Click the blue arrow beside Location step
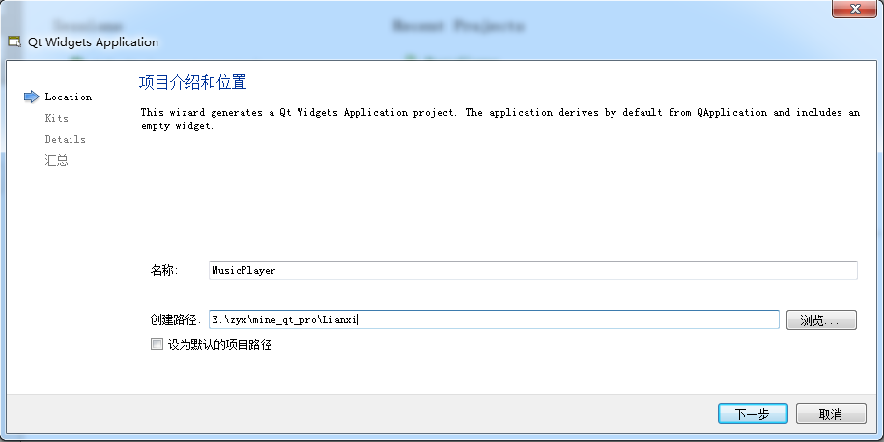The width and height of the screenshot is (884, 442). click(x=31, y=97)
